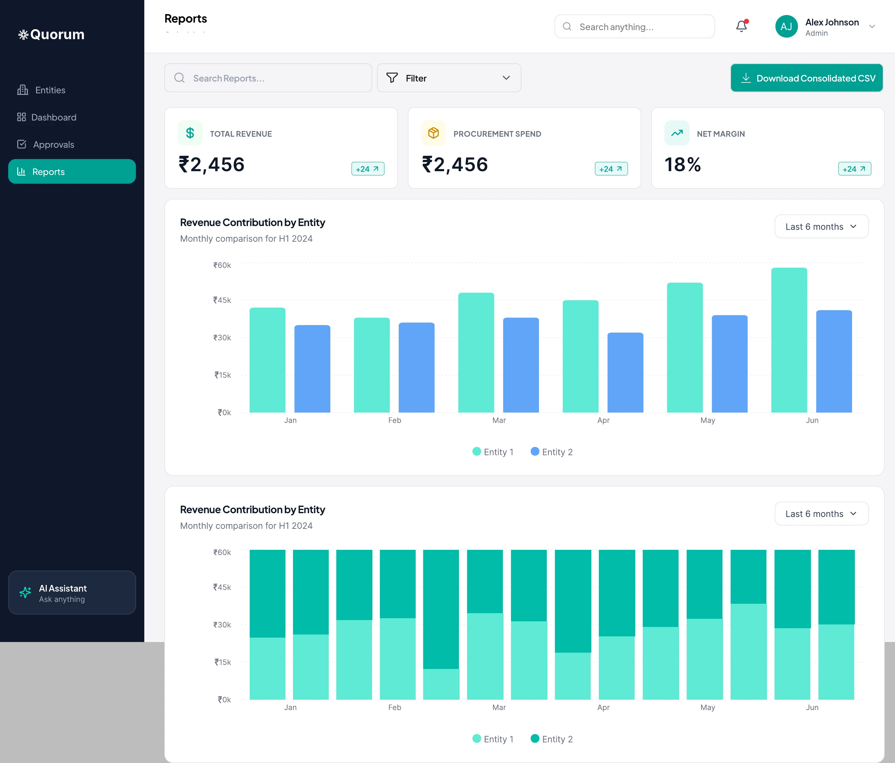Toggle Entity 1 legend in stacked chart
This screenshot has width=895, height=763.
tap(493, 739)
